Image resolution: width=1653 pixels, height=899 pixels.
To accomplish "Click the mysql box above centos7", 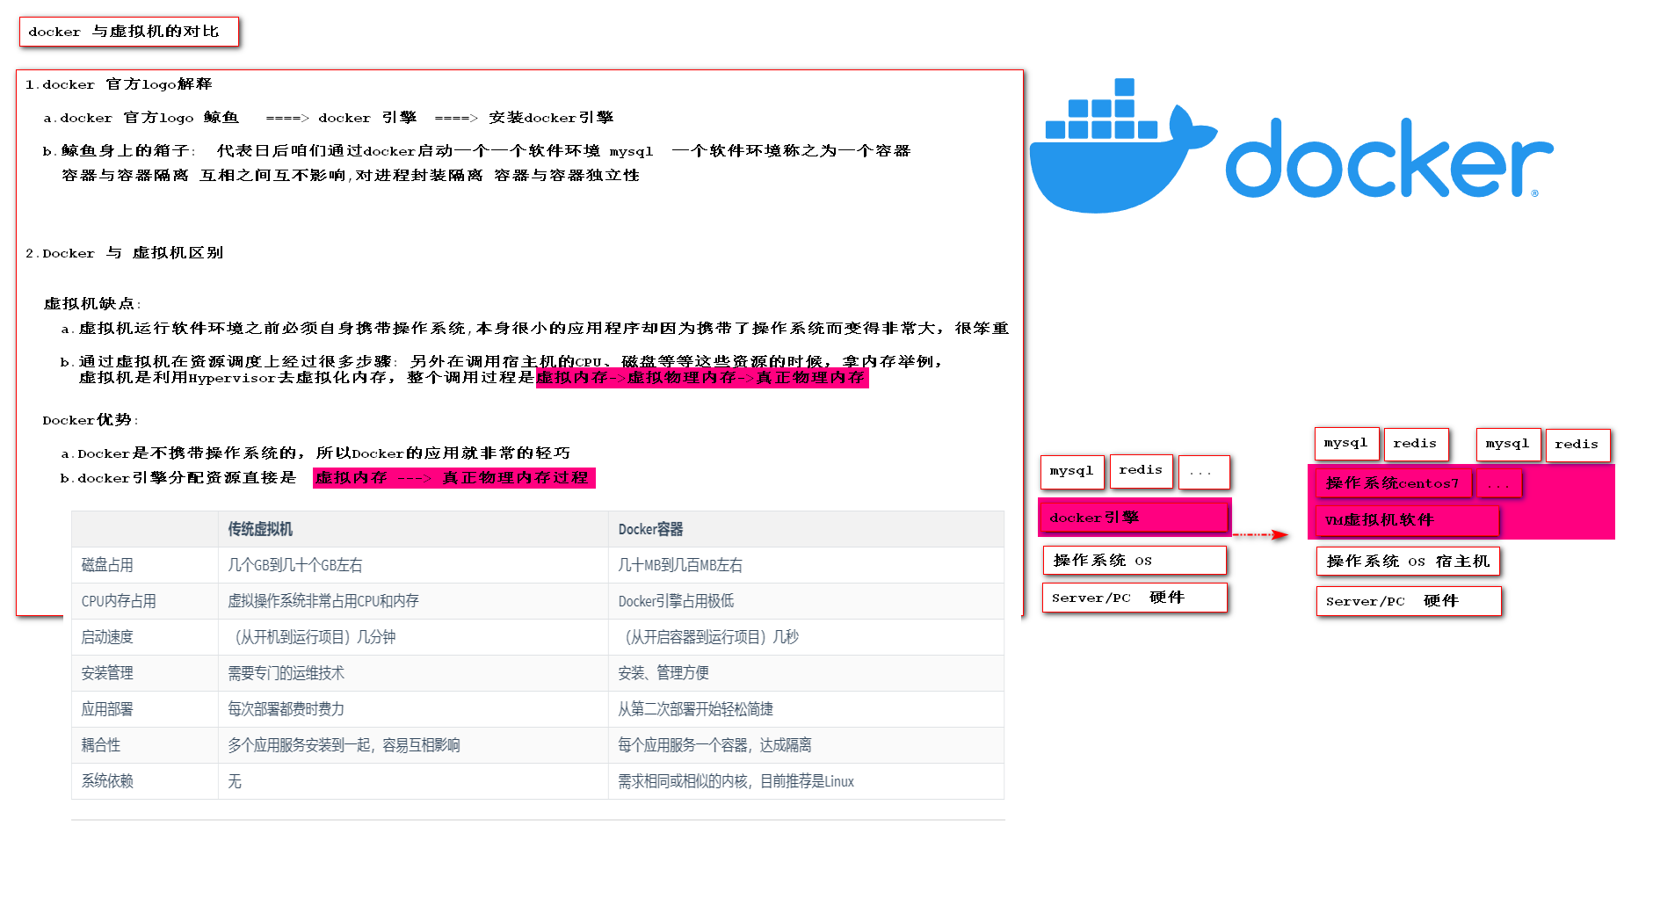I will click(1346, 444).
